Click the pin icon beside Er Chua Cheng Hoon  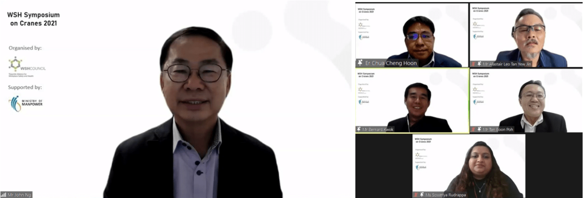[x=360, y=63]
